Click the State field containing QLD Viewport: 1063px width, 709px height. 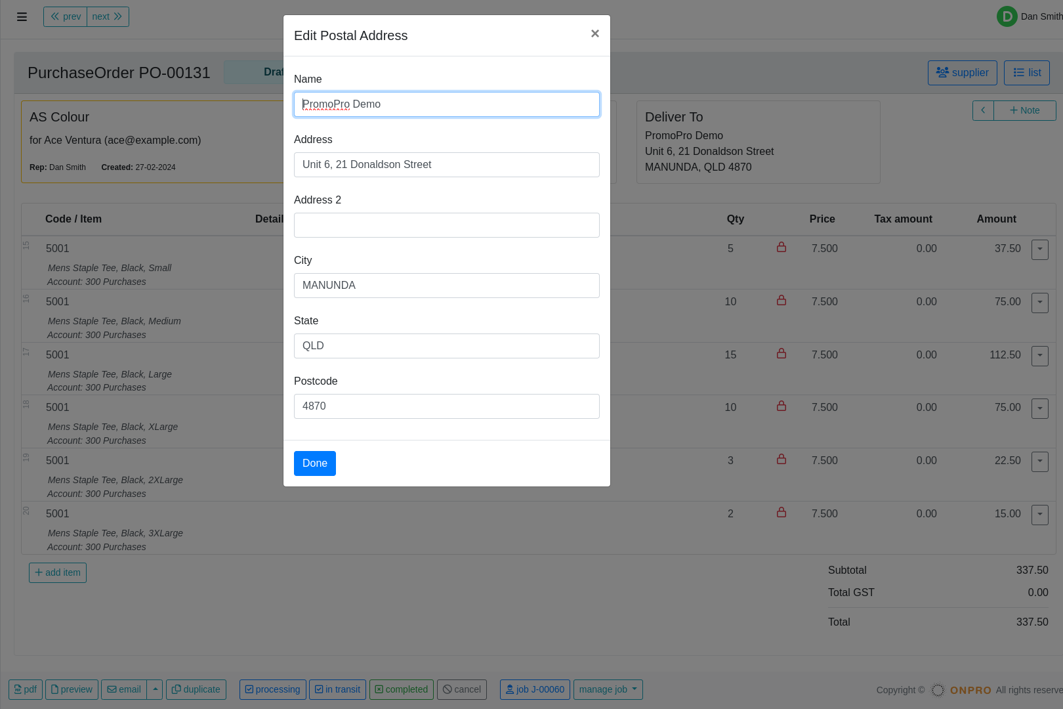[447, 346]
